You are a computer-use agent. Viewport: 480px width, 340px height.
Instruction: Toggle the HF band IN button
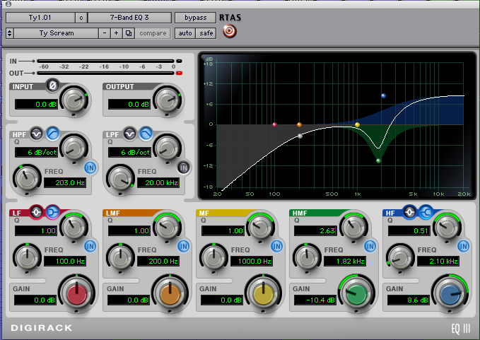click(464, 246)
